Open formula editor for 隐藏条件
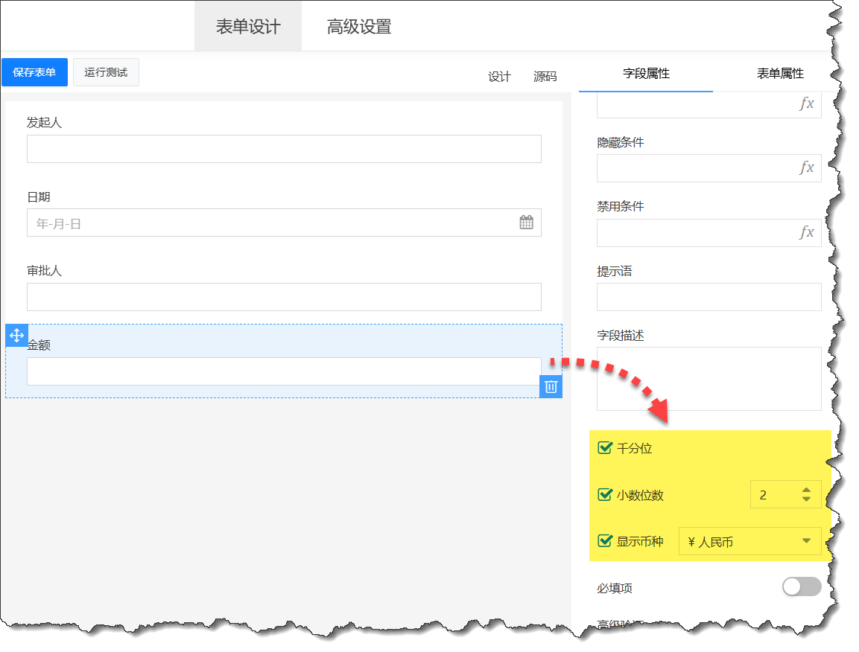 coord(806,168)
